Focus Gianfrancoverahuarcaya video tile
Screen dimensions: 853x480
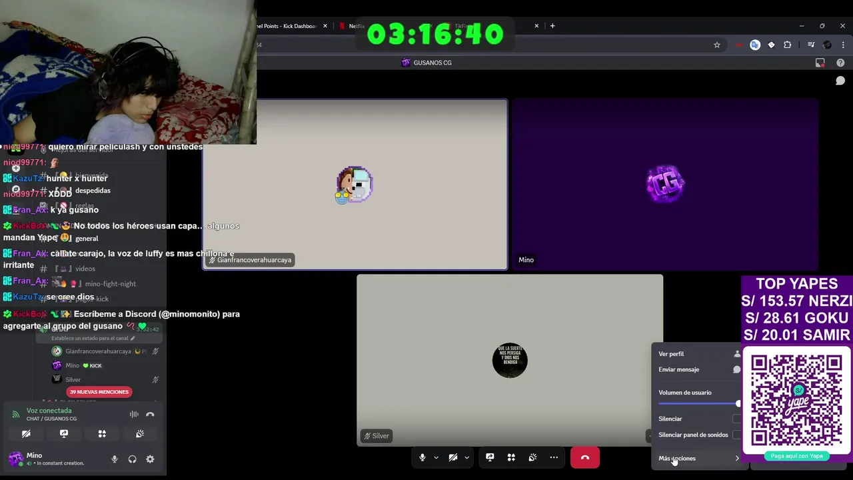point(355,185)
